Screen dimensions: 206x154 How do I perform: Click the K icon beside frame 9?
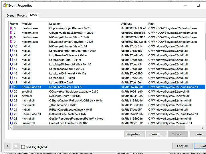(11, 42)
